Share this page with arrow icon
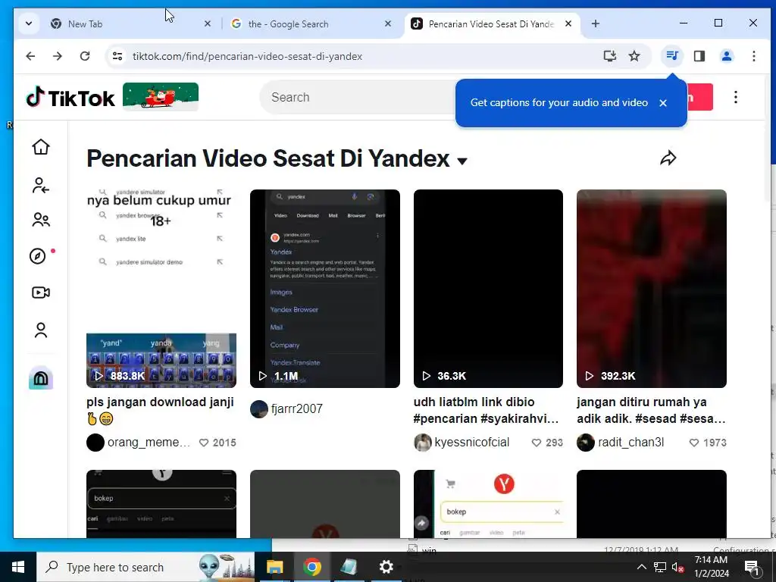The image size is (776, 582). (668, 158)
